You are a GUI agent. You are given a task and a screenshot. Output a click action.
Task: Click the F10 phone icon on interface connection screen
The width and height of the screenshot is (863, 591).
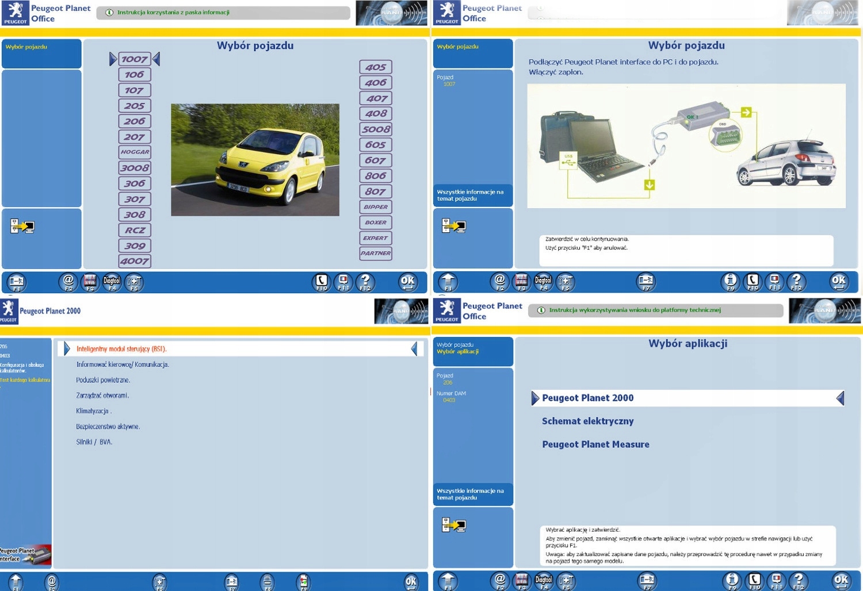click(x=753, y=282)
